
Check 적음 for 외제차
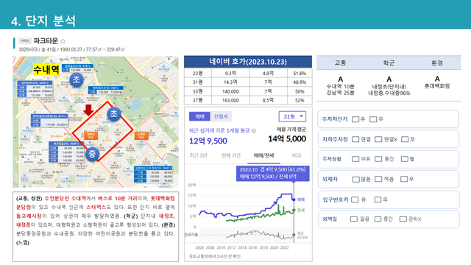[378, 179]
